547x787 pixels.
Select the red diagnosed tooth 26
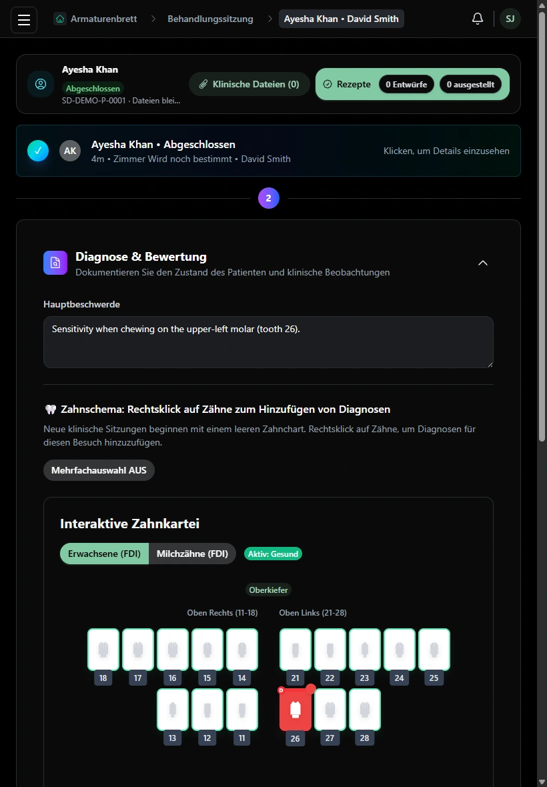(295, 710)
